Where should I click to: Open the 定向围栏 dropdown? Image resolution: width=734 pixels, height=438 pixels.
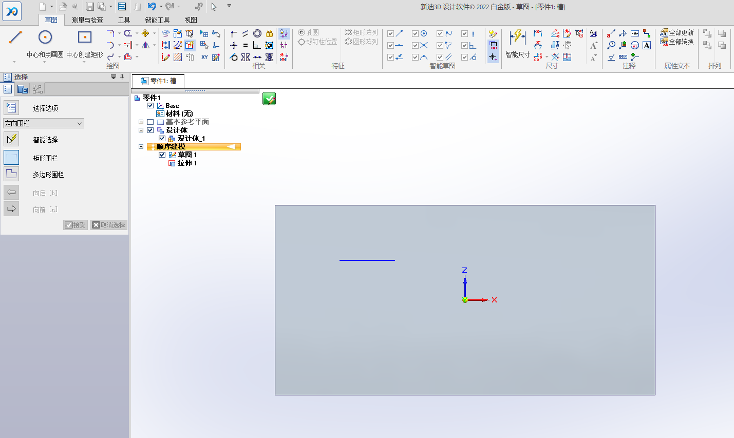click(44, 123)
